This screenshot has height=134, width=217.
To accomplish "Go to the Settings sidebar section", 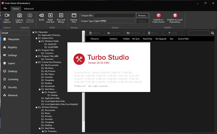I will [x=15, y=55].
